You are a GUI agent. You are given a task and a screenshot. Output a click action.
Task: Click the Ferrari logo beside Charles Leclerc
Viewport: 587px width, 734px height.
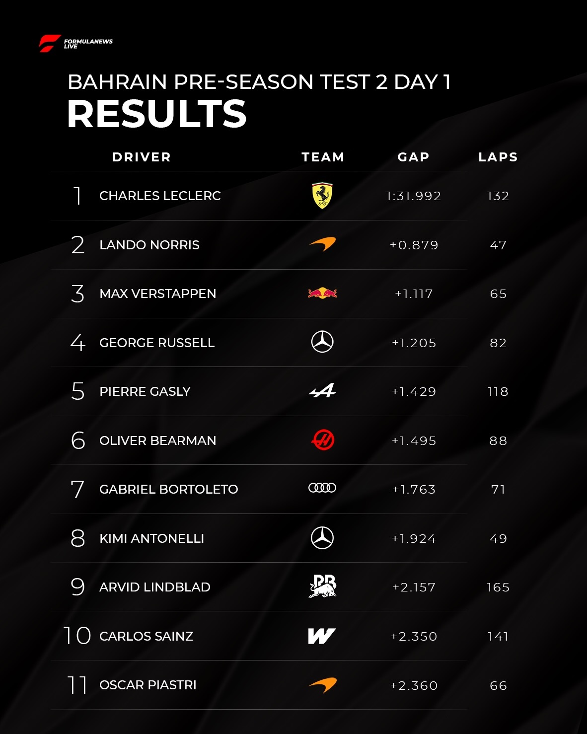[322, 196]
